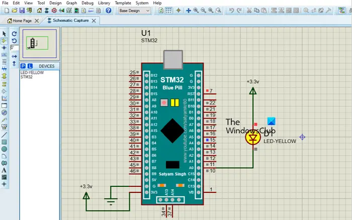Close the Schematic Capture tab
The height and width of the screenshot is (220, 352).
coord(94,21)
